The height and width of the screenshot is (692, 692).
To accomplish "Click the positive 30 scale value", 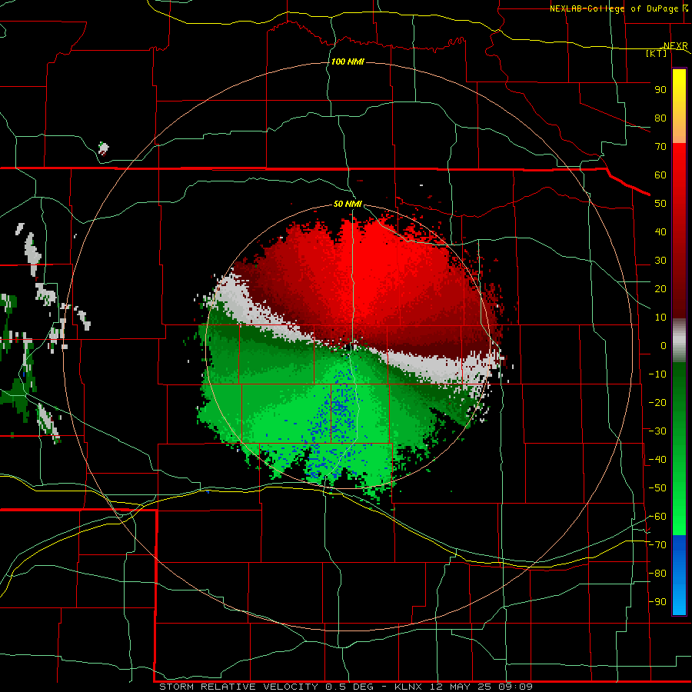I will click(x=660, y=261).
